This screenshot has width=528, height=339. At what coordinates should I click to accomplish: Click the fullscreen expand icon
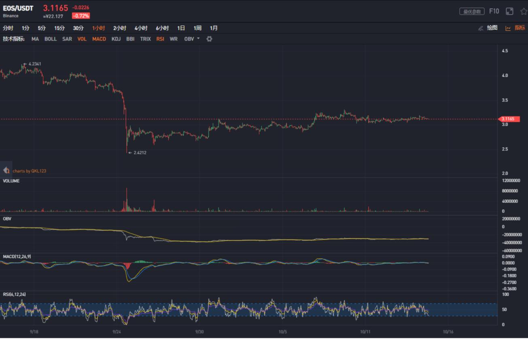(509, 12)
